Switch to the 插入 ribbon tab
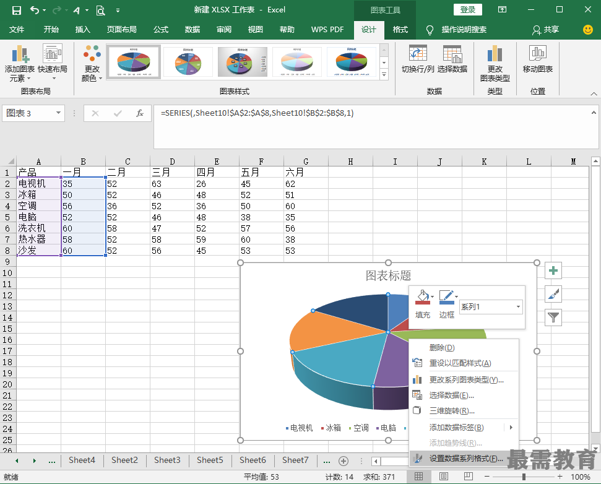601x484 pixels. pos(82,30)
